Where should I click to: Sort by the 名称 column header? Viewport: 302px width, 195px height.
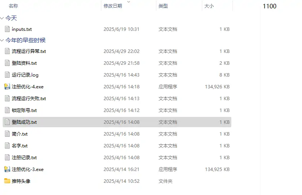(x=13, y=6)
